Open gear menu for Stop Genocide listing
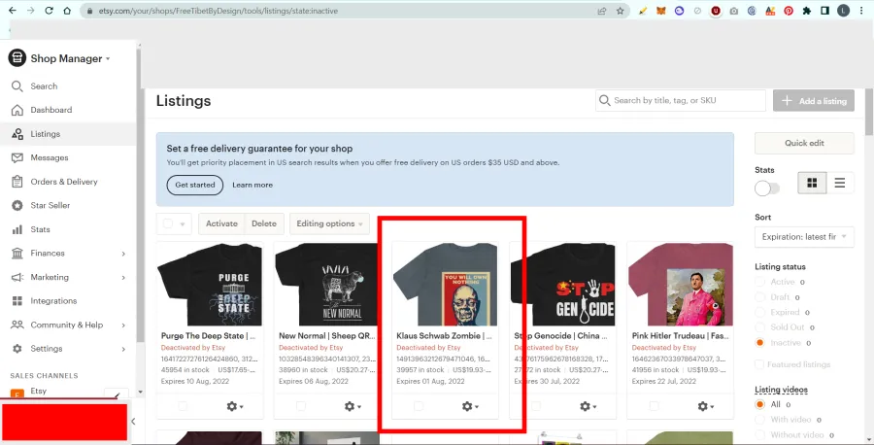Image resolution: width=874 pixels, height=445 pixels. tap(588, 406)
